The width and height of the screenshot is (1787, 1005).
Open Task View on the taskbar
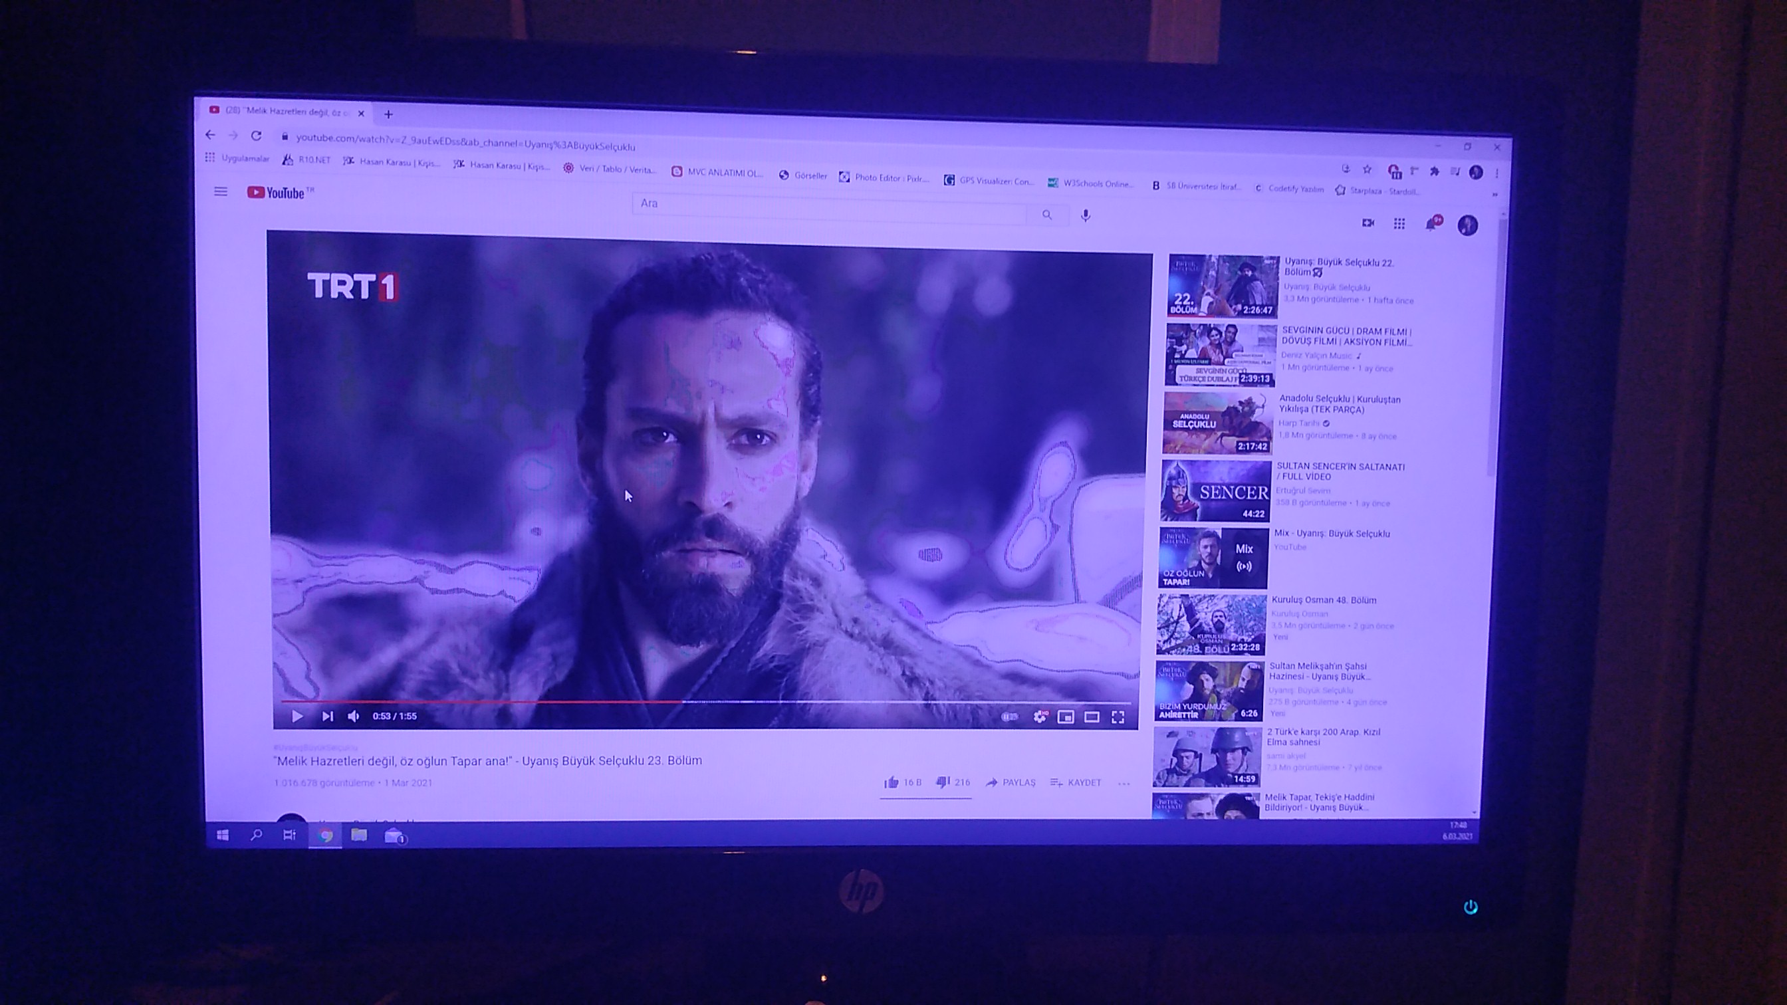click(290, 835)
